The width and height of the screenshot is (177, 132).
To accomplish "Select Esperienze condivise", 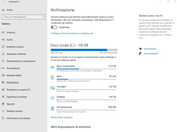I will click(17, 97).
